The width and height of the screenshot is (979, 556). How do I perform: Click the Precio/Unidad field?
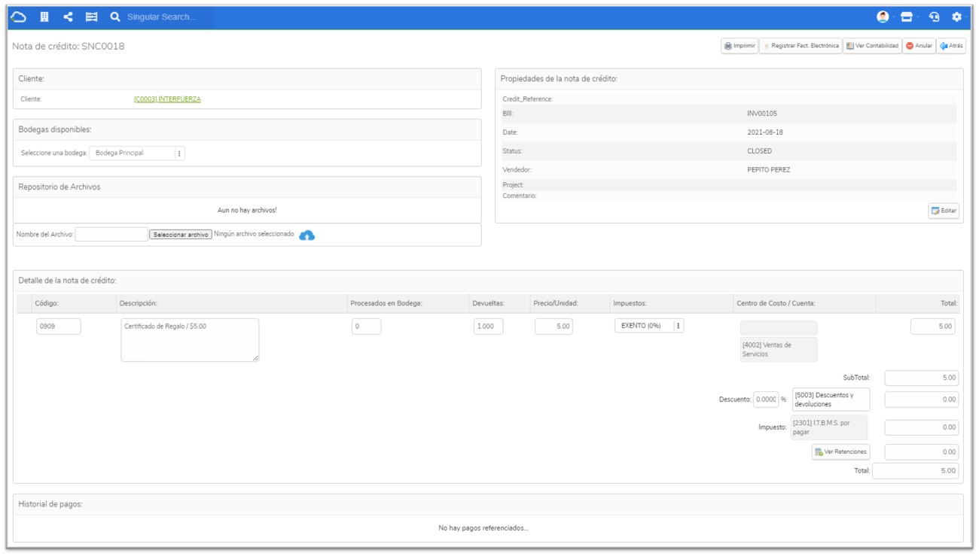(x=555, y=327)
